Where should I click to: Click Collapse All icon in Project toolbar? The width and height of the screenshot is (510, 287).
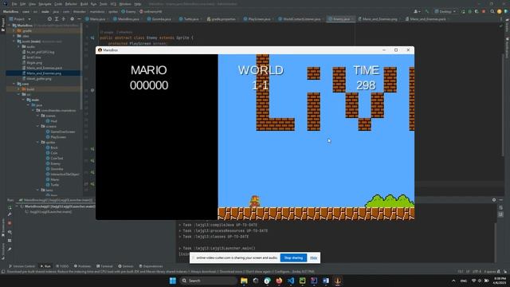click(64, 19)
